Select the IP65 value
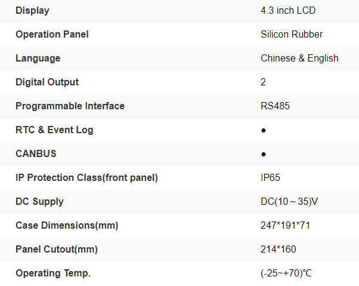359x286 pixels. [271, 177]
